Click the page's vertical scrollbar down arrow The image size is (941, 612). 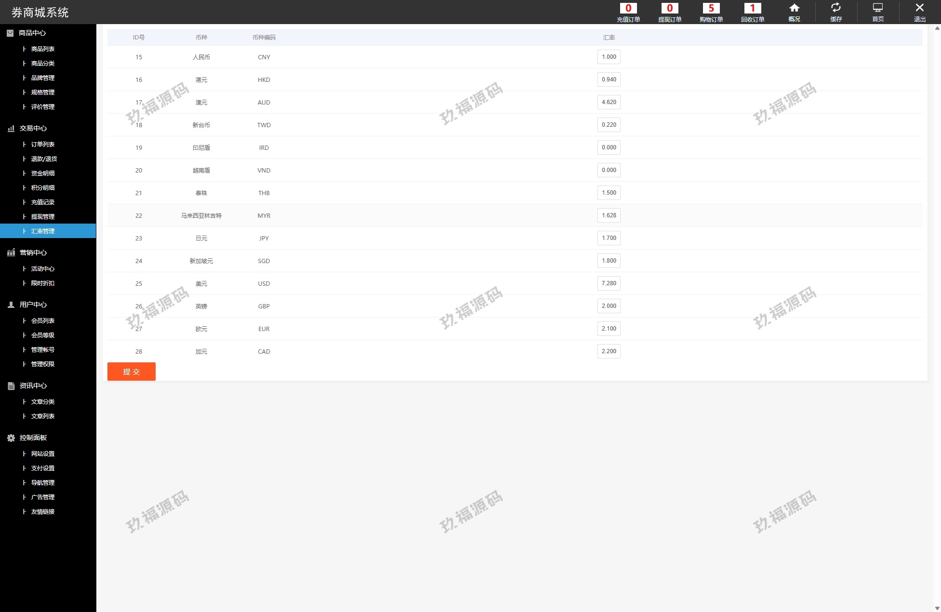937,608
